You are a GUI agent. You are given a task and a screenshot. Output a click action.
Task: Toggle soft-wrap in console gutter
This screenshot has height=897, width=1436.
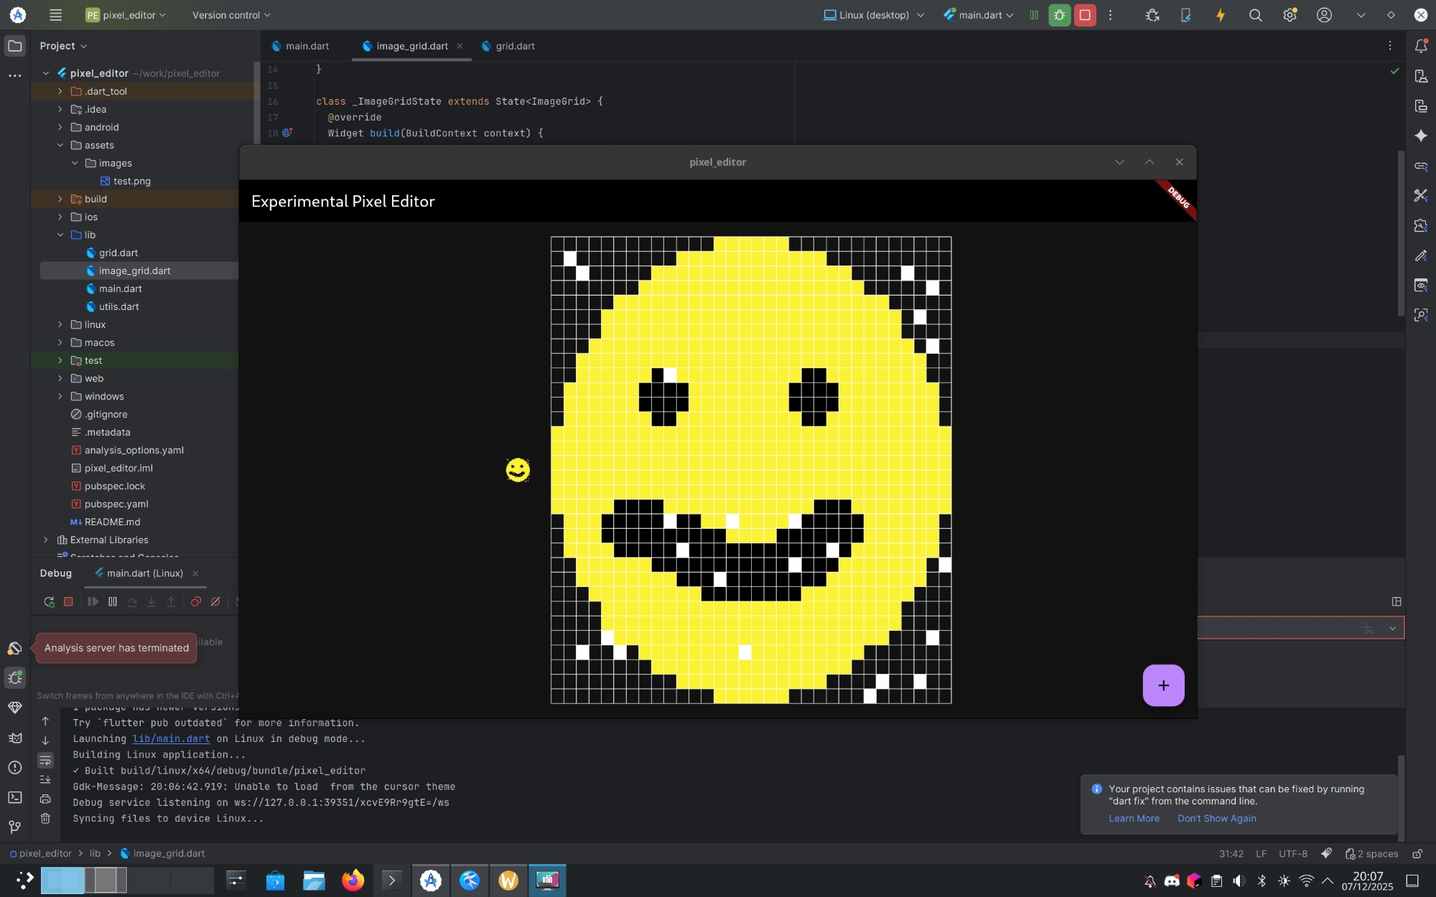[x=45, y=760]
